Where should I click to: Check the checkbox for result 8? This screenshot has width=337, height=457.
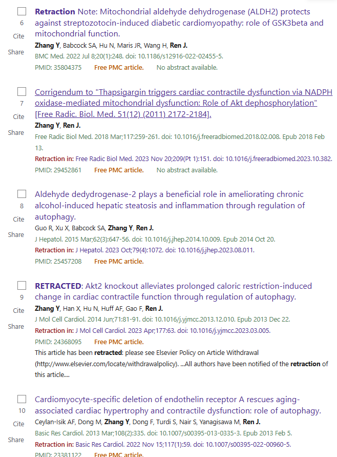pyautogui.click(x=22, y=194)
